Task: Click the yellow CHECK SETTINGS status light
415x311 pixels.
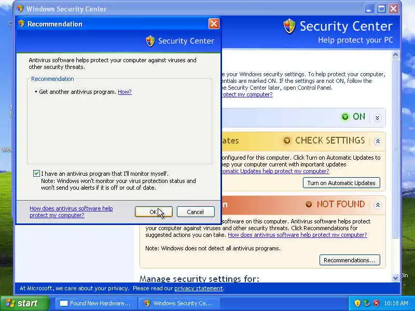Action: 287,140
